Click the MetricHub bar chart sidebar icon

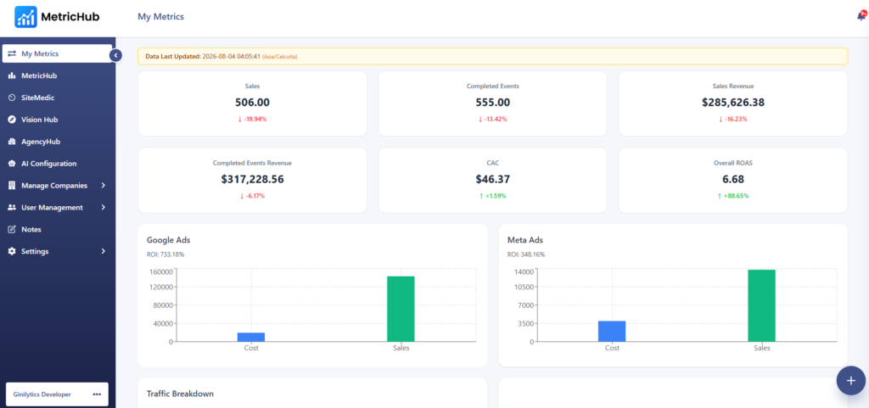12,75
